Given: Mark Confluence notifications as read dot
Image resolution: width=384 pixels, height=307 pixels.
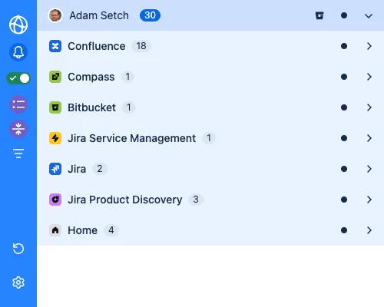Looking at the screenshot, I should click(x=344, y=46).
